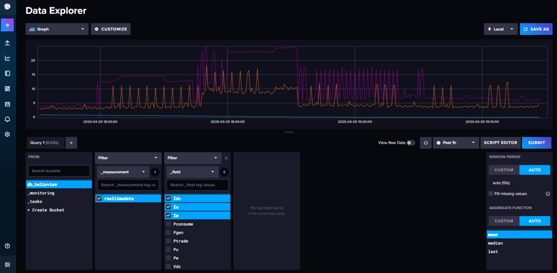This screenshot has height=273, width=557.
Task: Expand the Past 1h time range dropdown
Action: [456, 143]
